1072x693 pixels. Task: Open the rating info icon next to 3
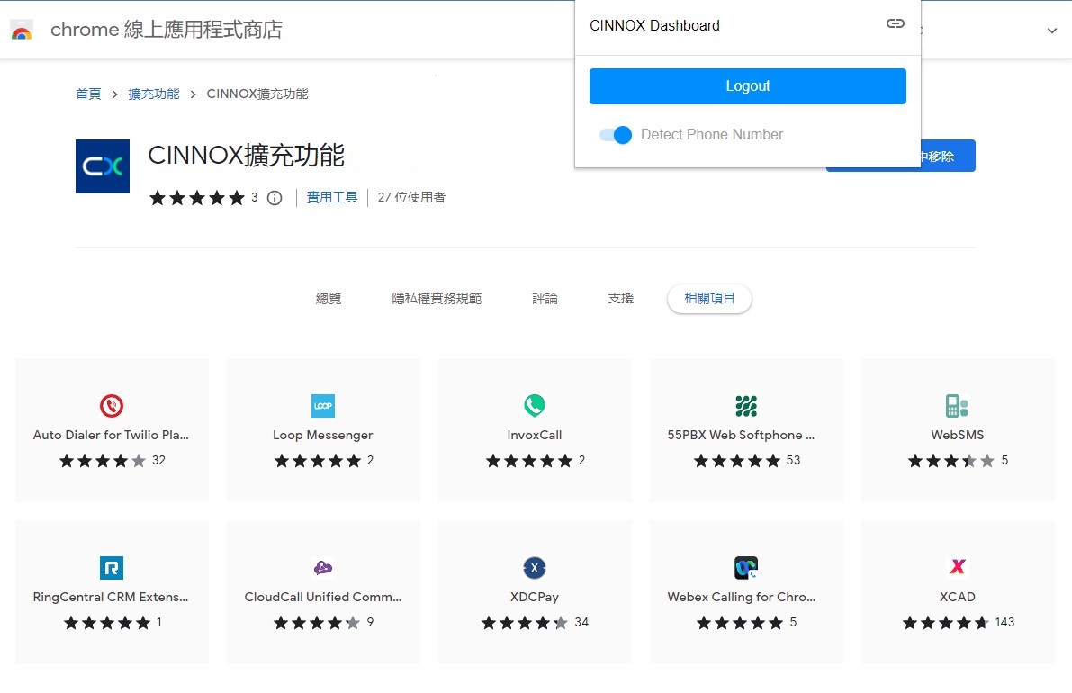[x=275, y=198]
